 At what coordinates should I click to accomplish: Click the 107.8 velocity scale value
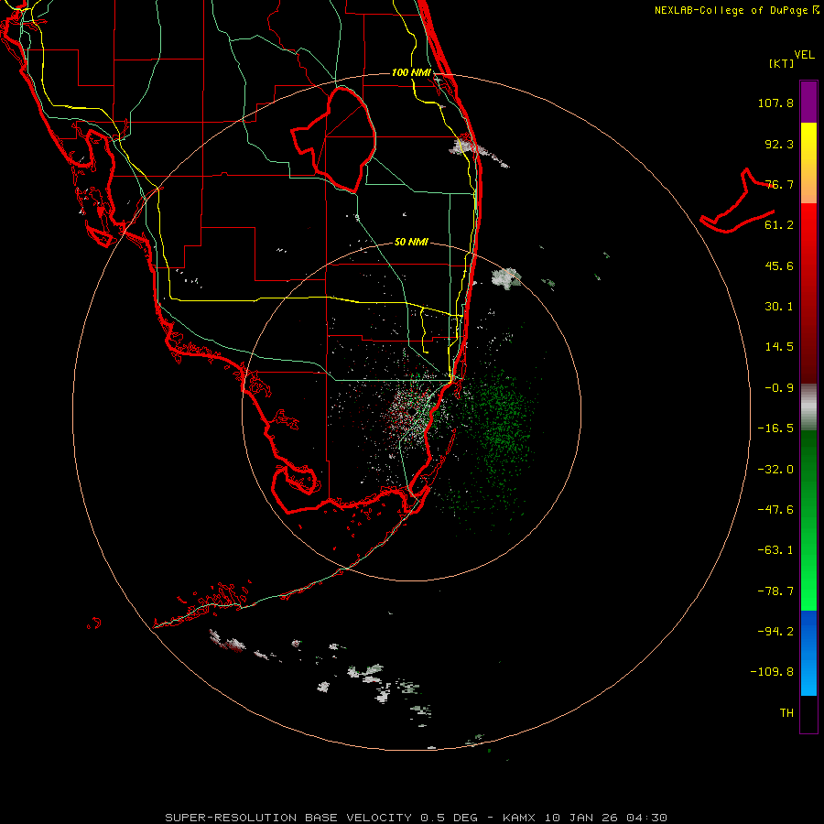click(x=775, y=103)
